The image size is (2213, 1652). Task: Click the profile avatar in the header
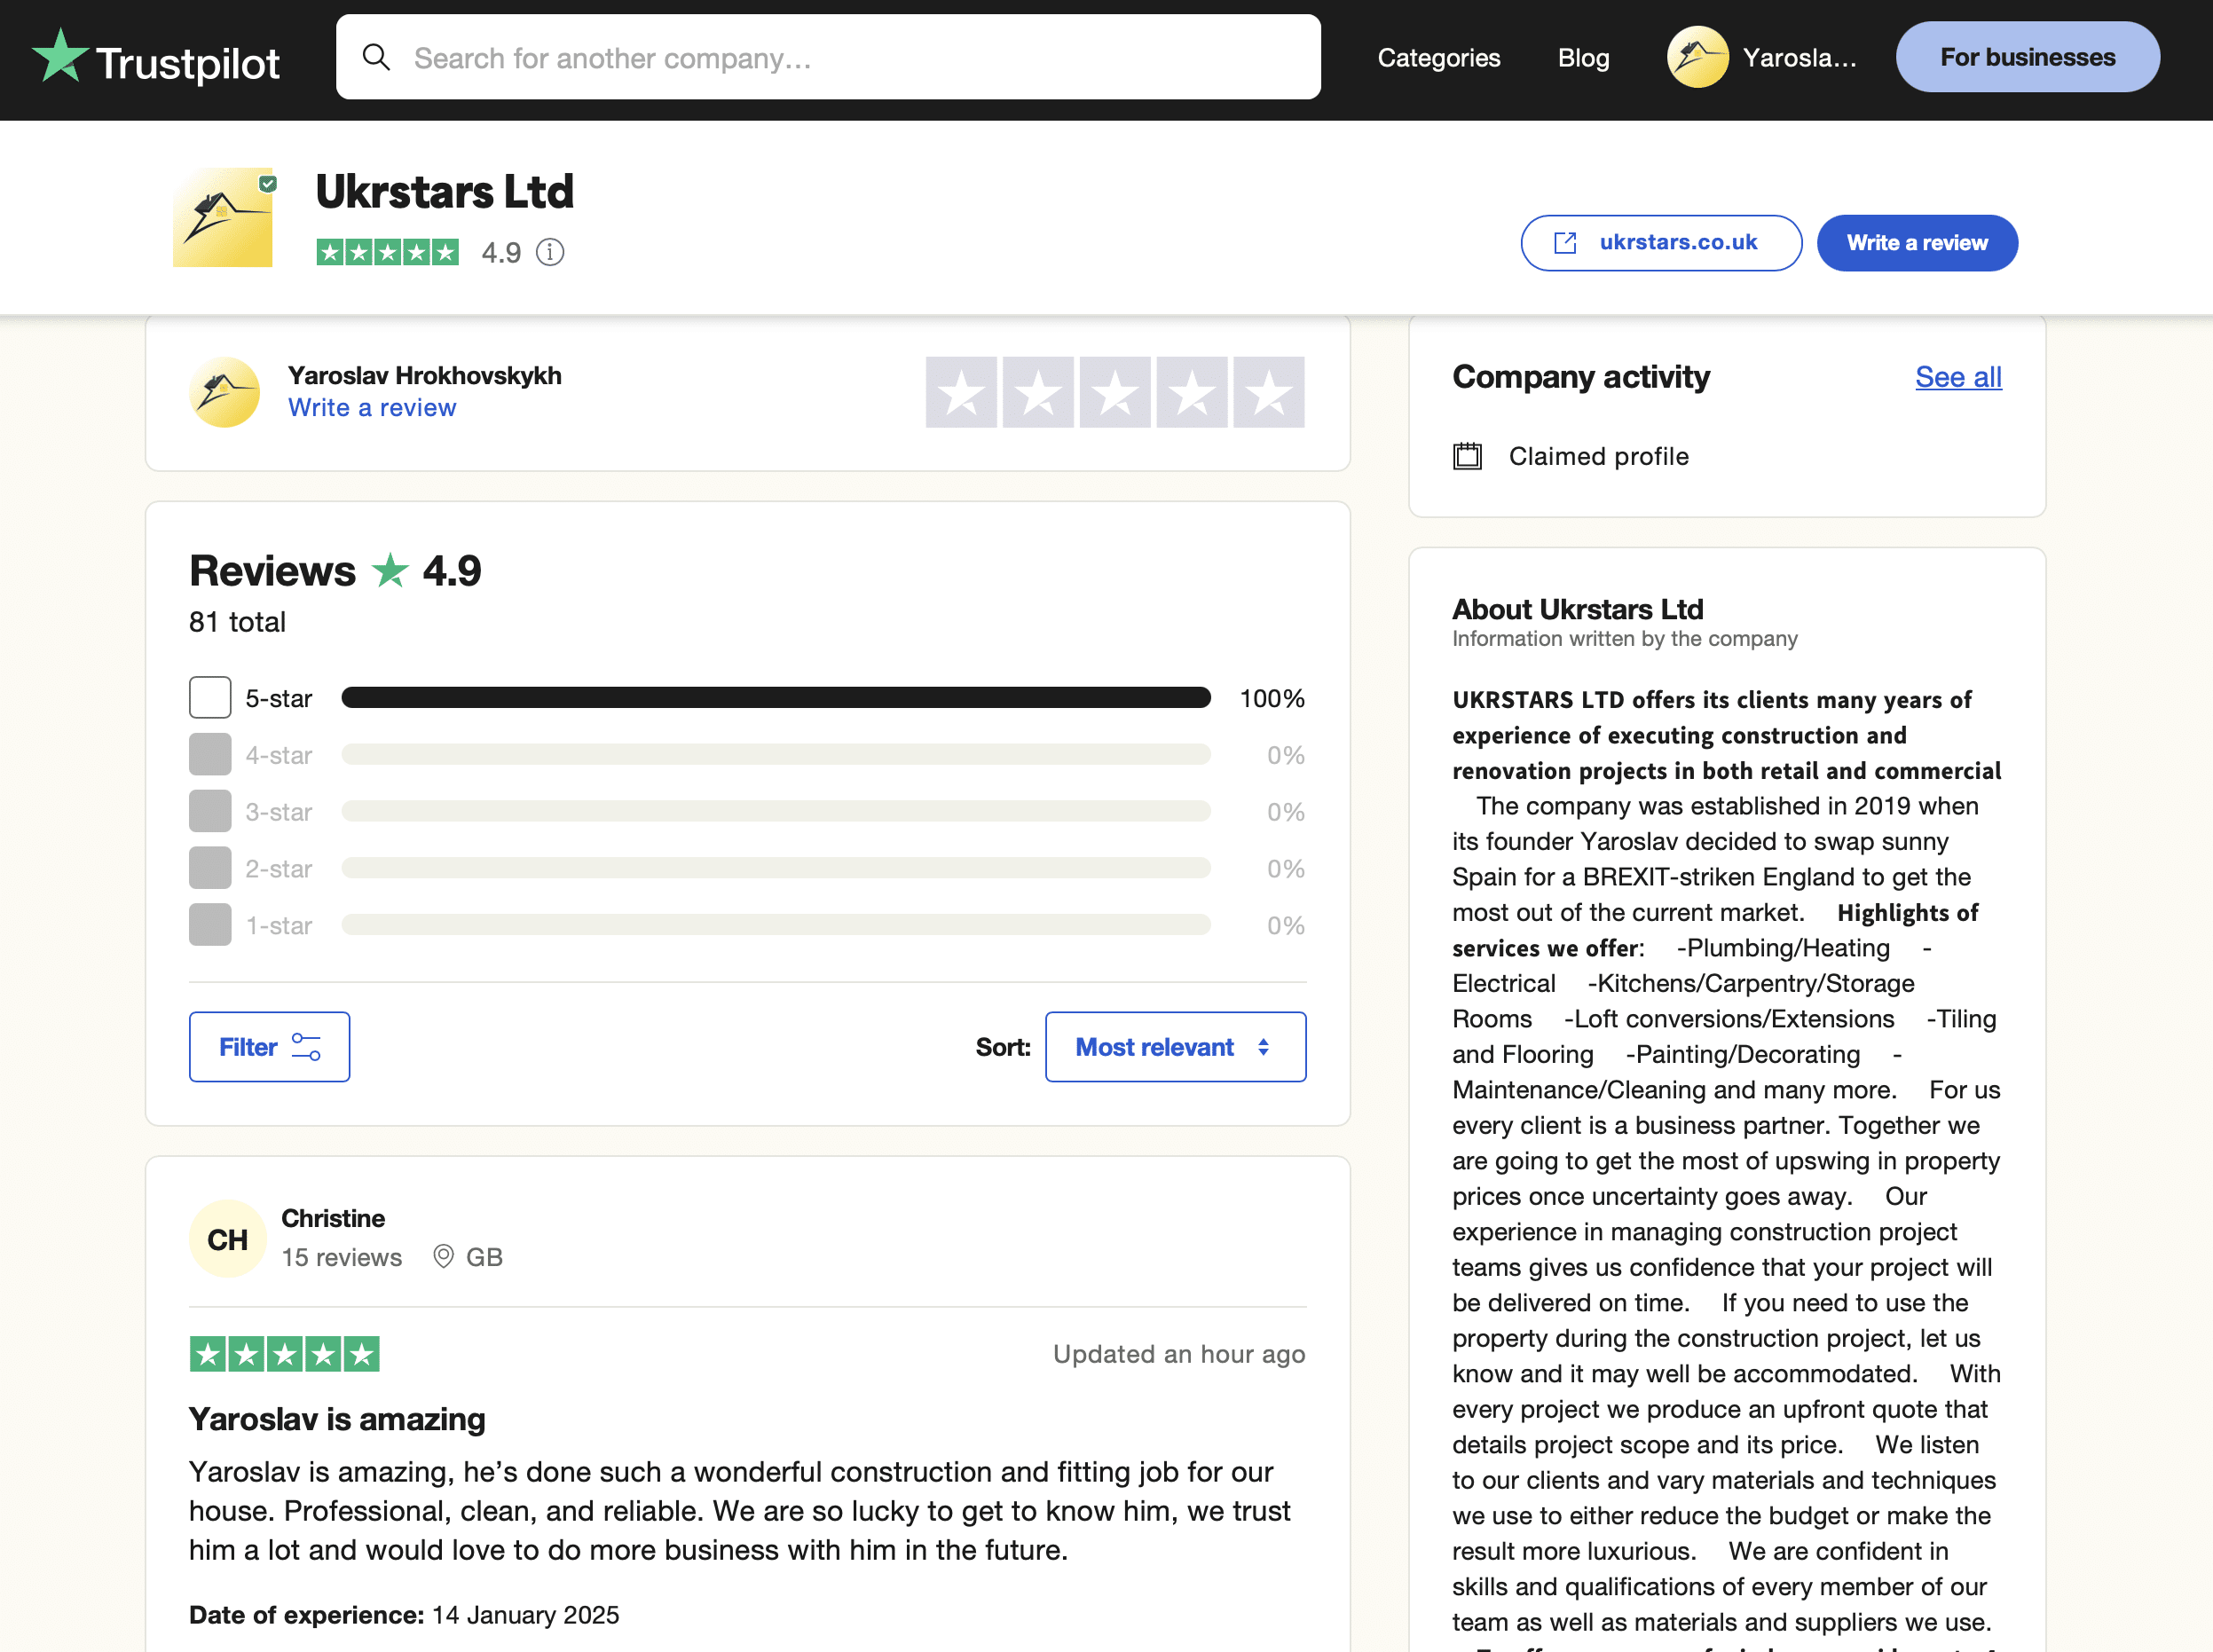coord(1697,57)
